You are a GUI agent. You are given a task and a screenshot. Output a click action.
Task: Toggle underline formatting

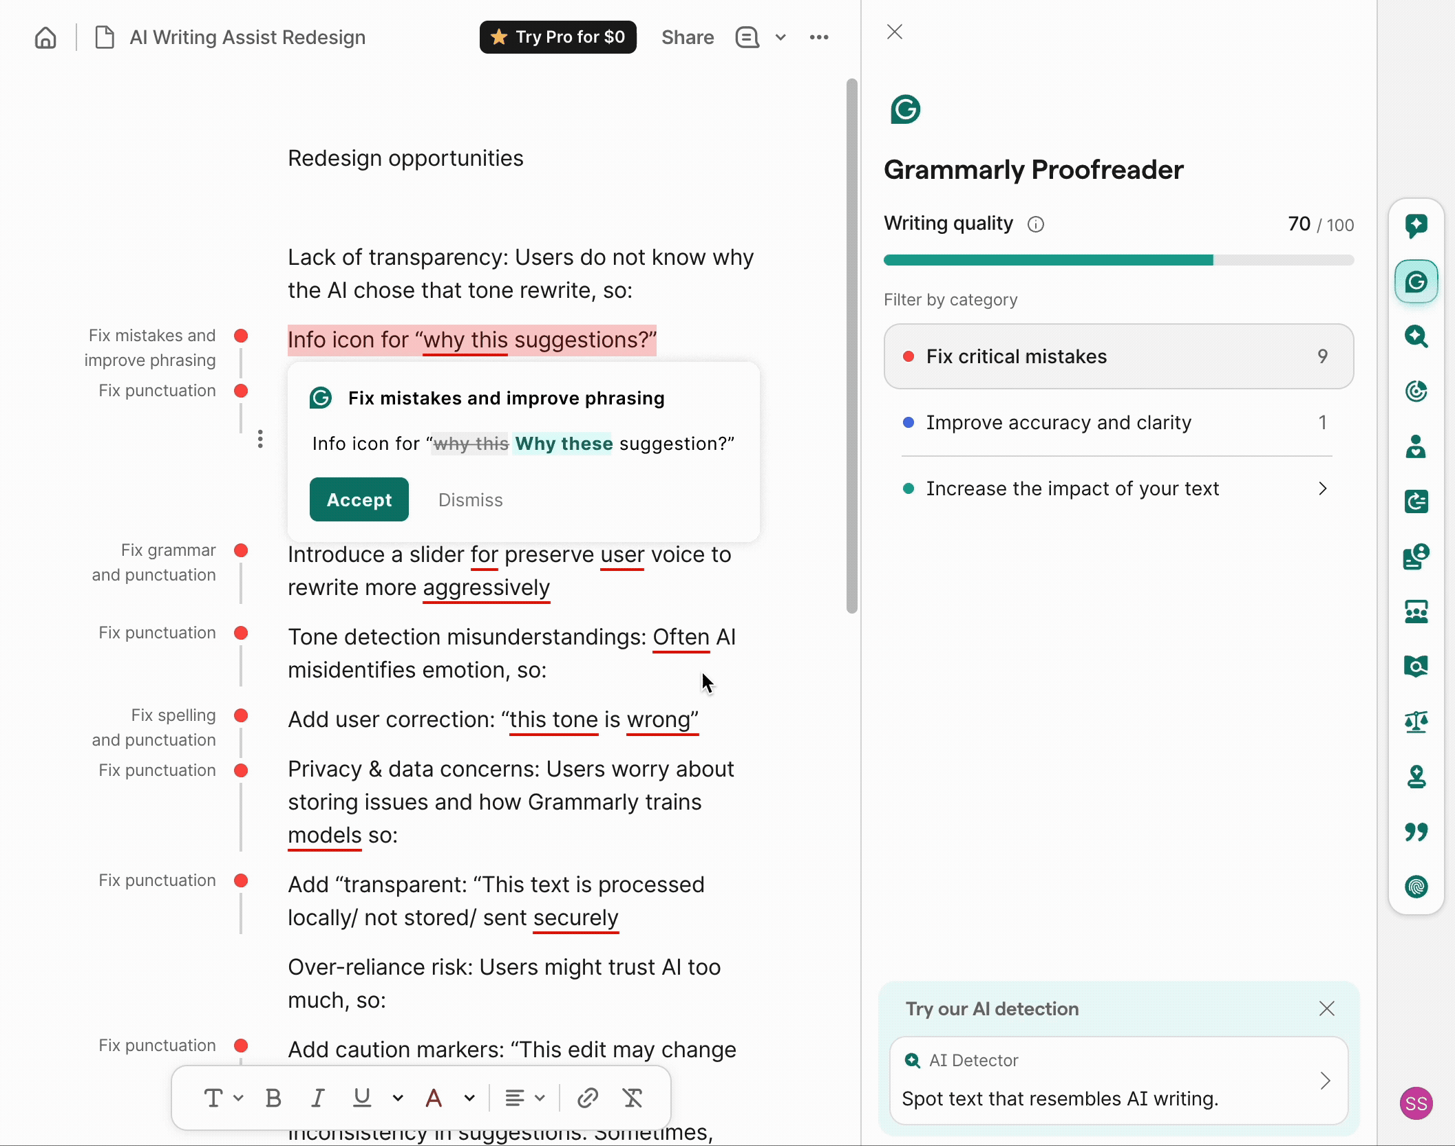click(362, 1098)
